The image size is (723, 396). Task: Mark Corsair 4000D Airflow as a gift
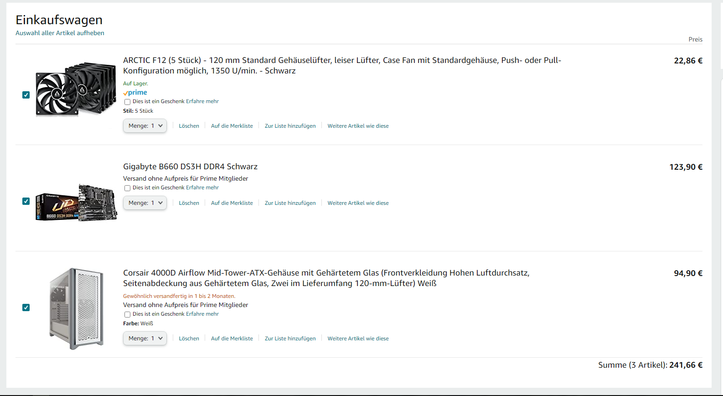[x=127, y=314]
